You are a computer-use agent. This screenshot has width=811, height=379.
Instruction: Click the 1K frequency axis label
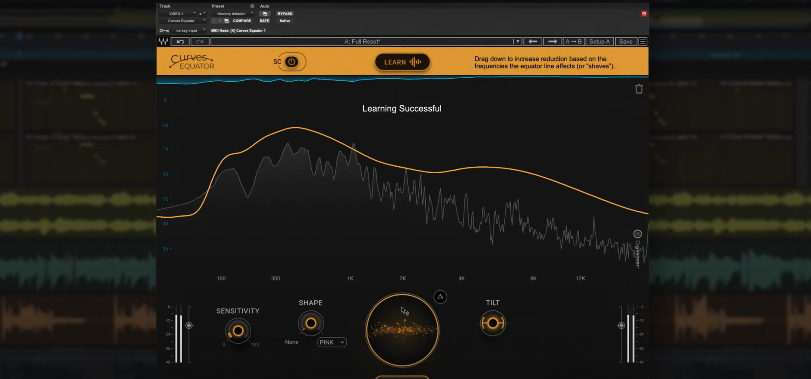350,278
